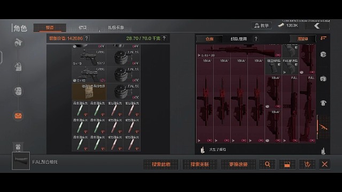Select the long 5.45×39 rifle in storage
This screenshot has width=342, height=192.
click(x=239, y=51)
